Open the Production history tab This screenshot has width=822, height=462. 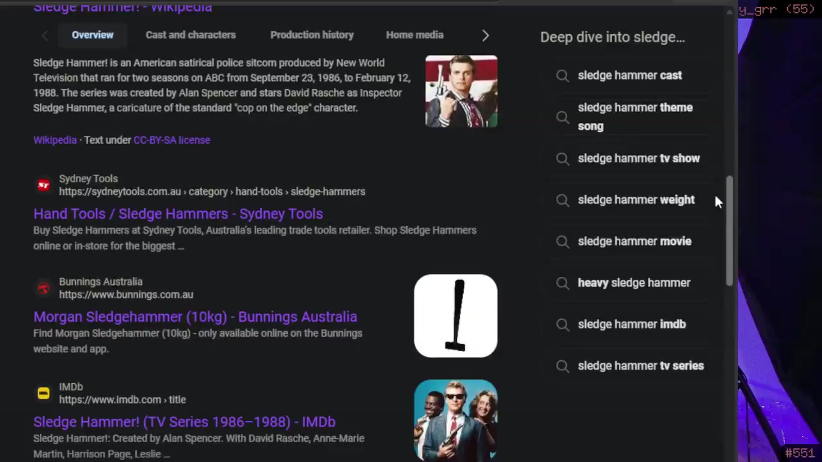pyautogui.click(x=312, y=35)
